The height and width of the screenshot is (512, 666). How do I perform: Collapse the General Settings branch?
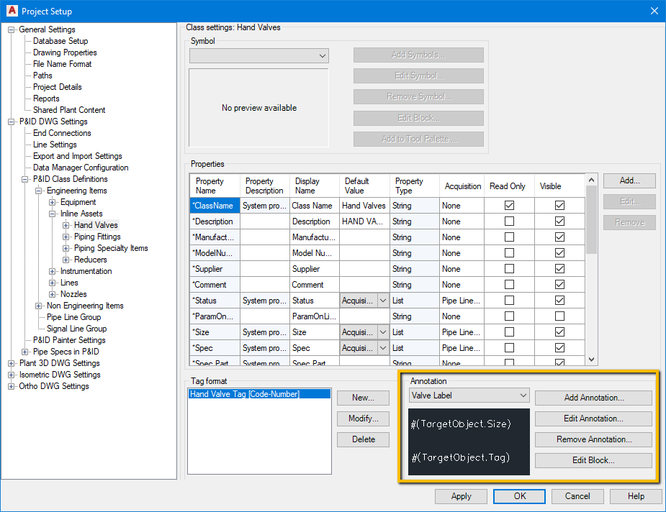tap(10, 29)
